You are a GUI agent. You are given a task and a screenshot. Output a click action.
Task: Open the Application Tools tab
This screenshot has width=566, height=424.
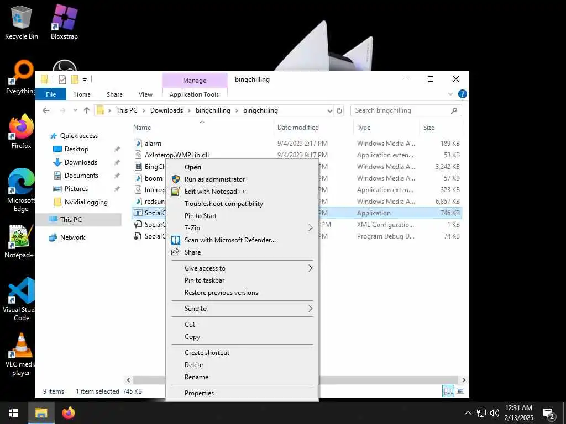click(x=194, y=94)
